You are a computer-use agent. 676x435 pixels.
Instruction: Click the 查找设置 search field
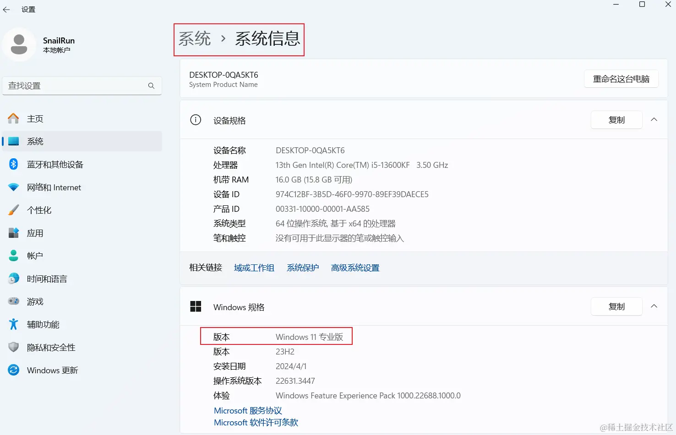click(x=82, y=86)
